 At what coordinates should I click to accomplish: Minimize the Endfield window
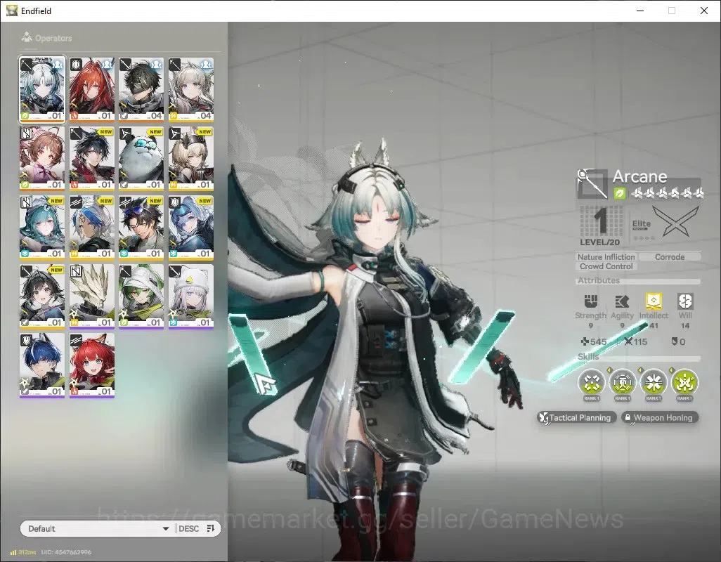(x=639, y=11)
